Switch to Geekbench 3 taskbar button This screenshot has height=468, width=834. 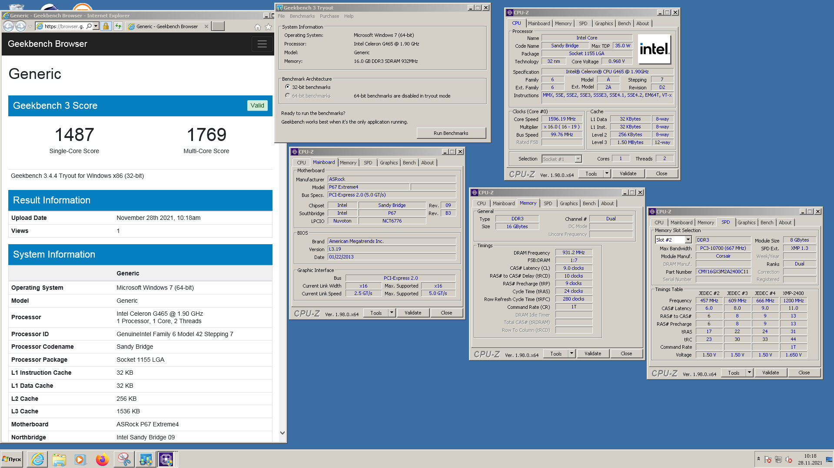point(146,459)
